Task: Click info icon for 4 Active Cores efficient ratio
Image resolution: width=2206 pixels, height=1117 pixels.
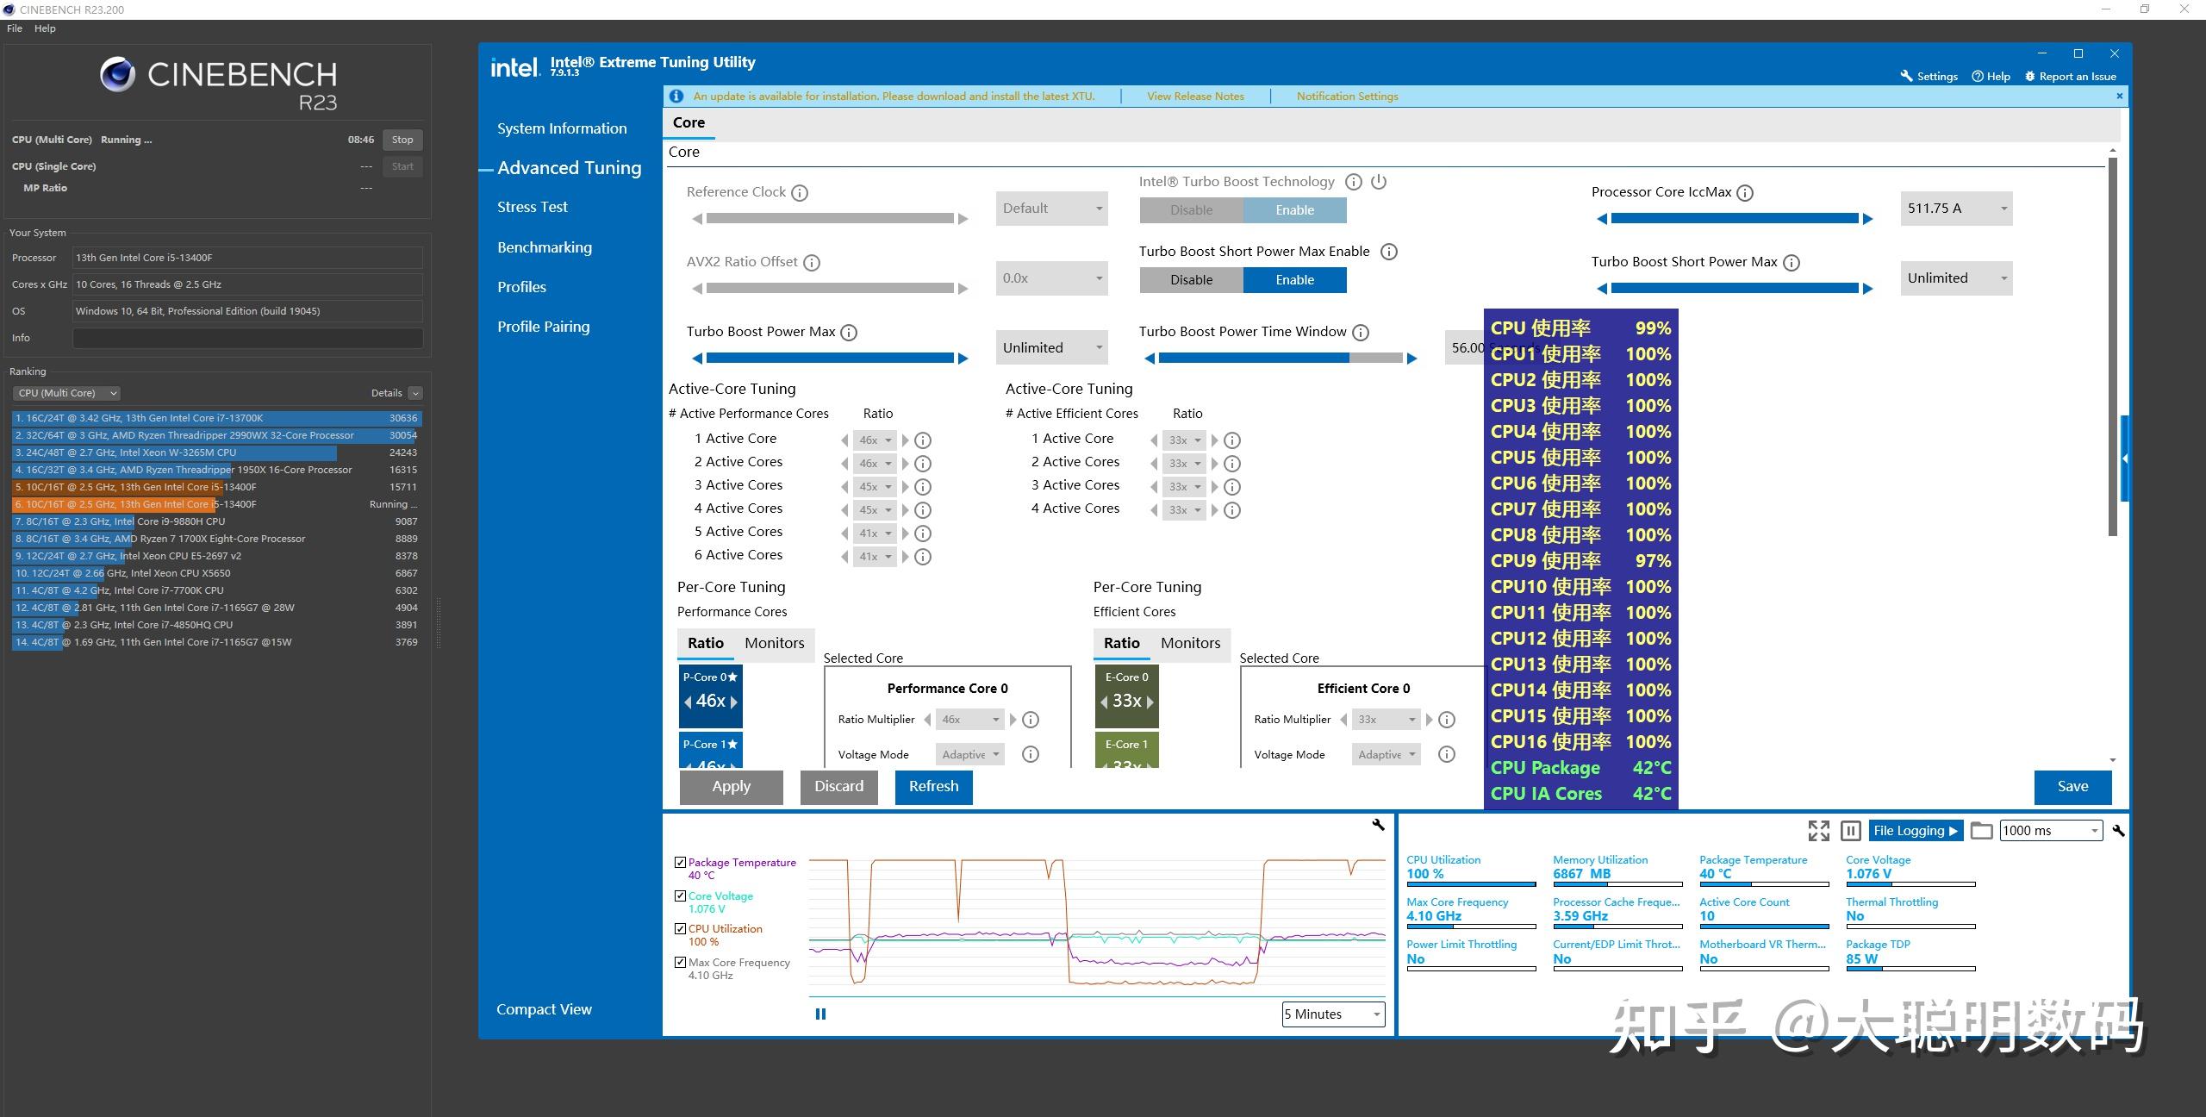Action: coord(1233,510)
